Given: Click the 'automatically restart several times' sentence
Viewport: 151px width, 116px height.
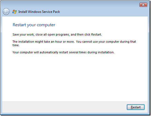Looking at the screenshot, I should click(63, 52).
